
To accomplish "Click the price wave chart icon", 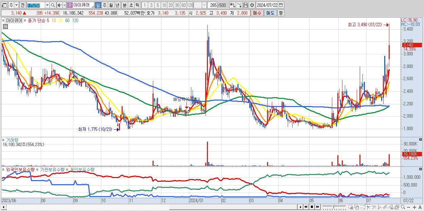I will tap(380, 207).
